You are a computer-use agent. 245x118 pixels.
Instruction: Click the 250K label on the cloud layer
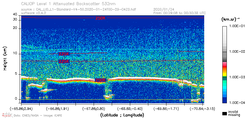point(101,80)
